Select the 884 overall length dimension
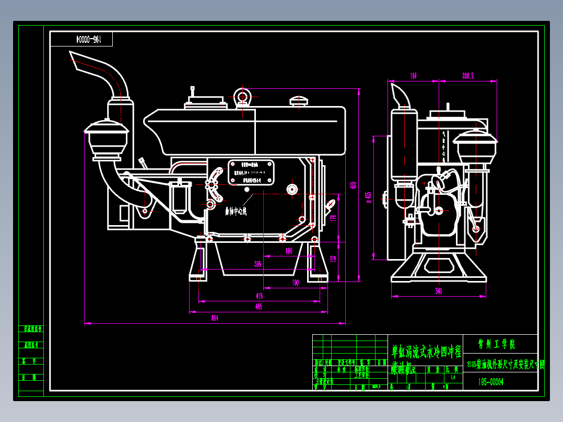Screen dimensions: 563x422 [215, 318]
